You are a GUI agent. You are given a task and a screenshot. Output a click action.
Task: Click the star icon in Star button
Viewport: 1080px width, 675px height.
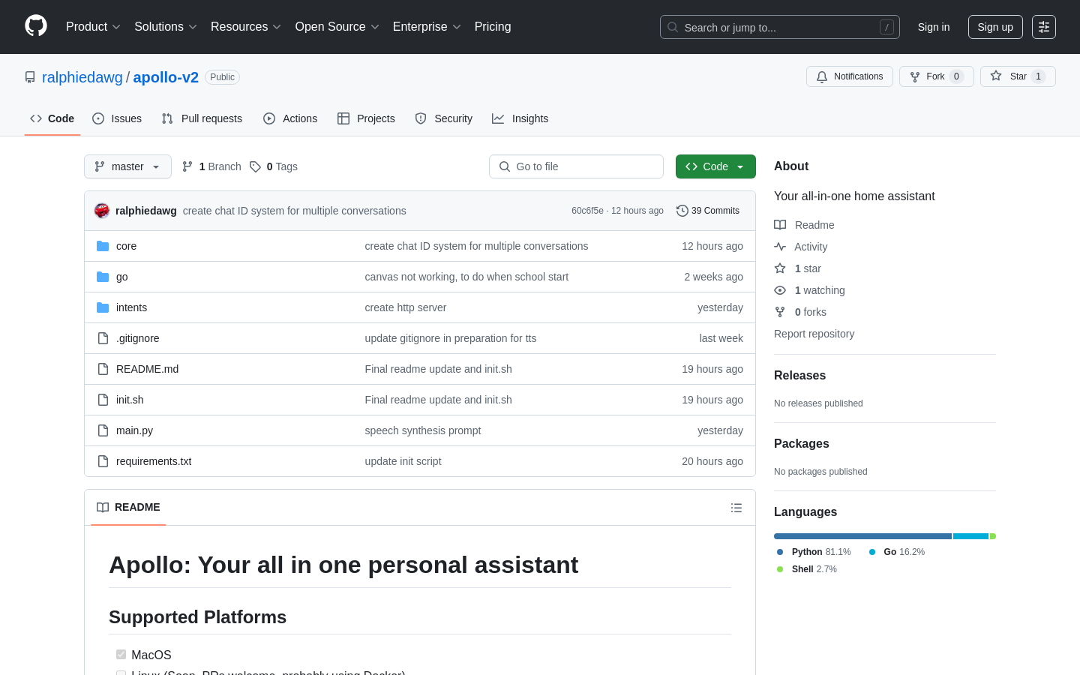coord(996,76)
